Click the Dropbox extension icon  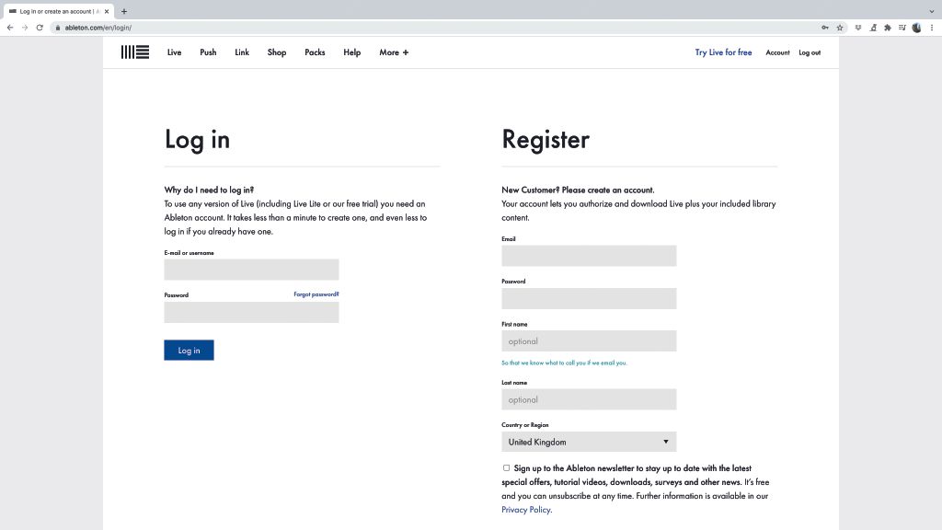tap(858, 28)
